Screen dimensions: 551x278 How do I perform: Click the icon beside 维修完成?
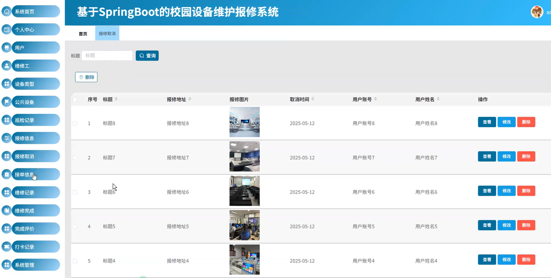coord(7,211)
